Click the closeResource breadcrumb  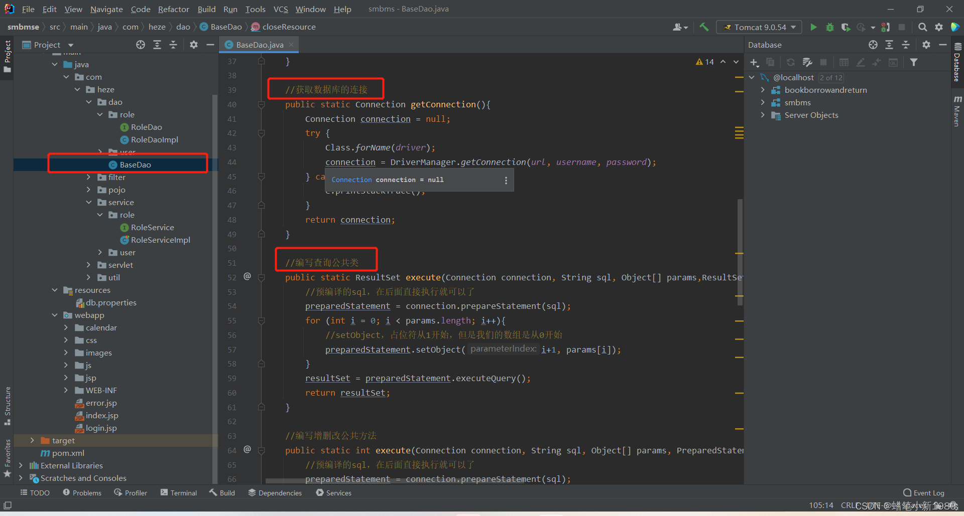tap(284, 27)
